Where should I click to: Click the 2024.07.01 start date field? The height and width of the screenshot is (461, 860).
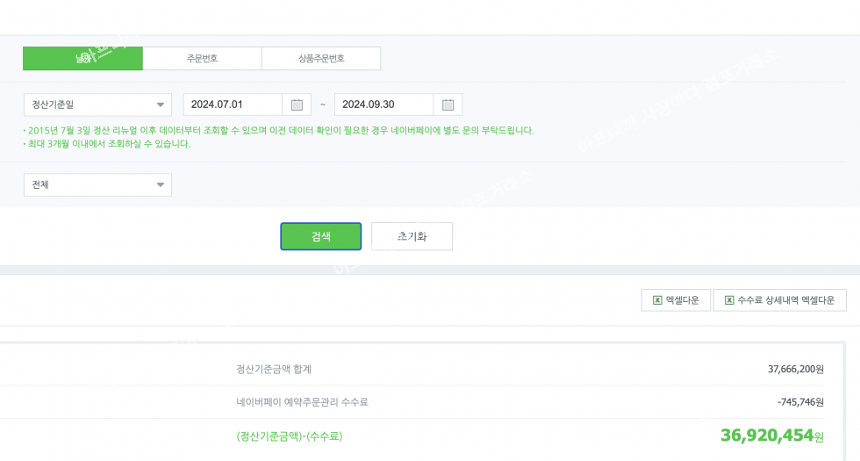click(233, 104)
